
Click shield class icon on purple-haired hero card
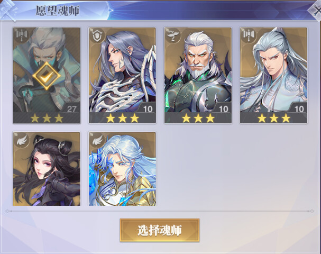96,35
